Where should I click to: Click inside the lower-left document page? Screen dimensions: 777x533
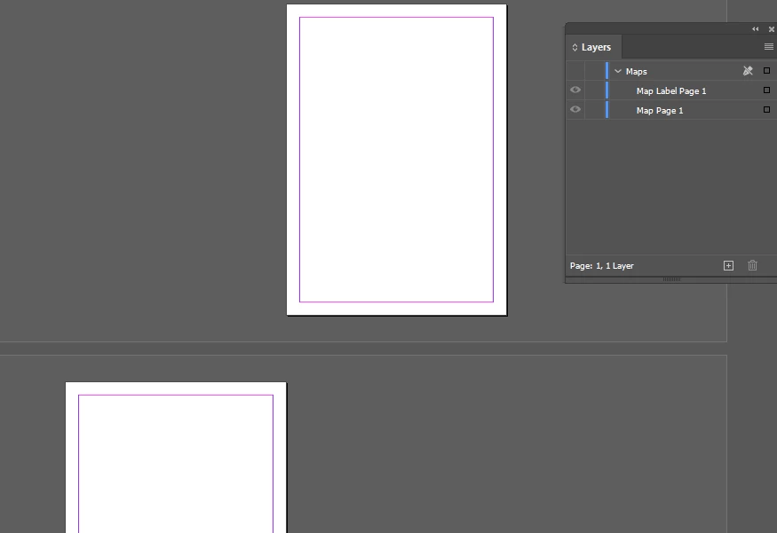176,458
